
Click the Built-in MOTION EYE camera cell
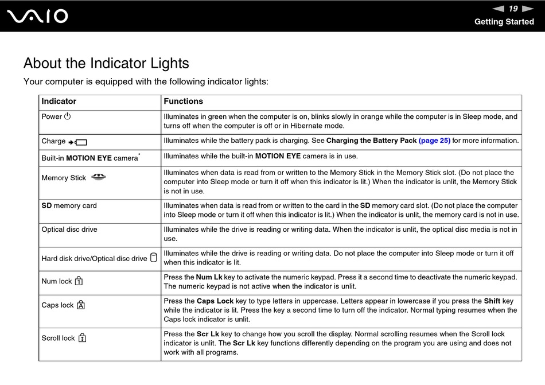point(100,158)
